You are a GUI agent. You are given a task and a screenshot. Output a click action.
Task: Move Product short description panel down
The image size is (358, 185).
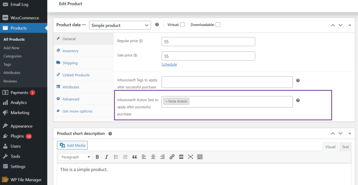click(341, 133)
